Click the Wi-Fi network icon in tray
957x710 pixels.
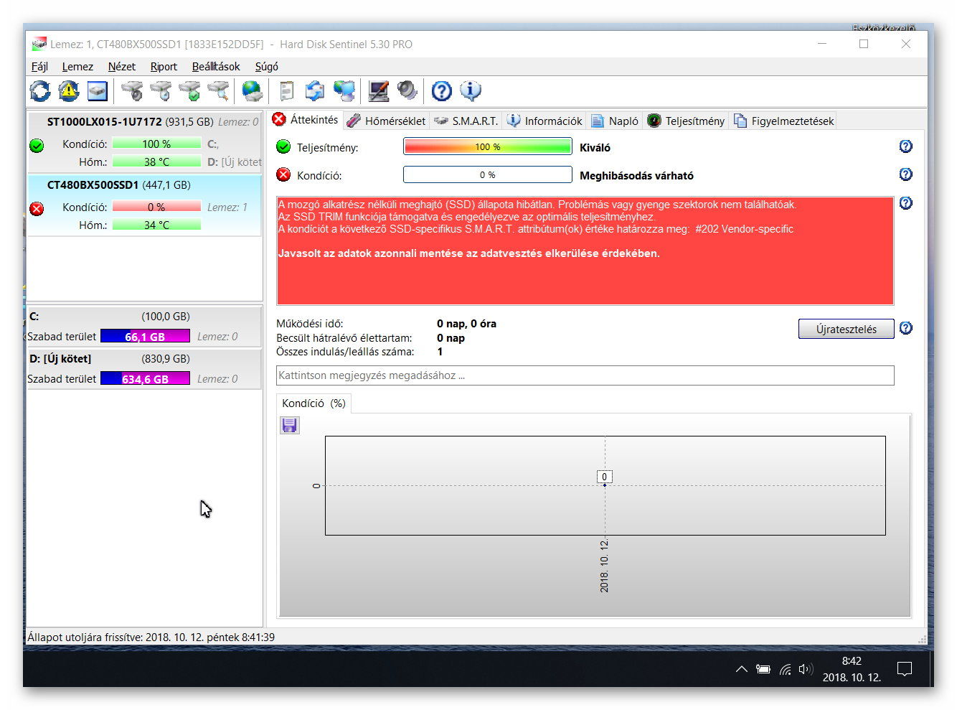tap(786, 669)
